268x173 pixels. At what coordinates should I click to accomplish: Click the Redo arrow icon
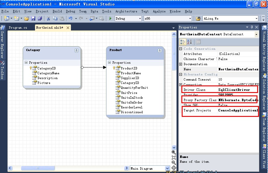[81, 18]
